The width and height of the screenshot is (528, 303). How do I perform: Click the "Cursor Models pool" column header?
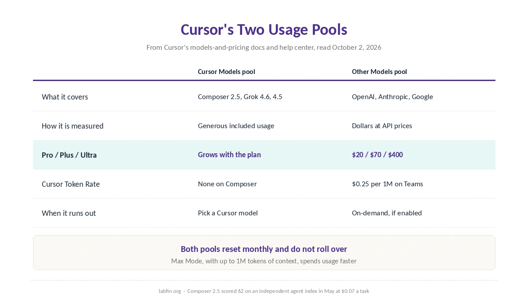coord(227,71)
